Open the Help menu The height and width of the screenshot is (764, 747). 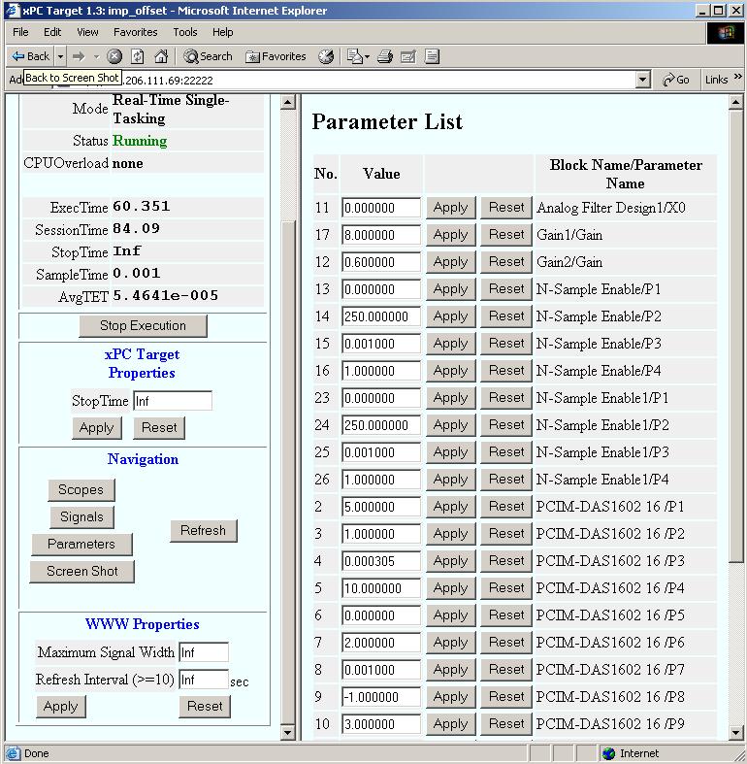pos(222,32)
